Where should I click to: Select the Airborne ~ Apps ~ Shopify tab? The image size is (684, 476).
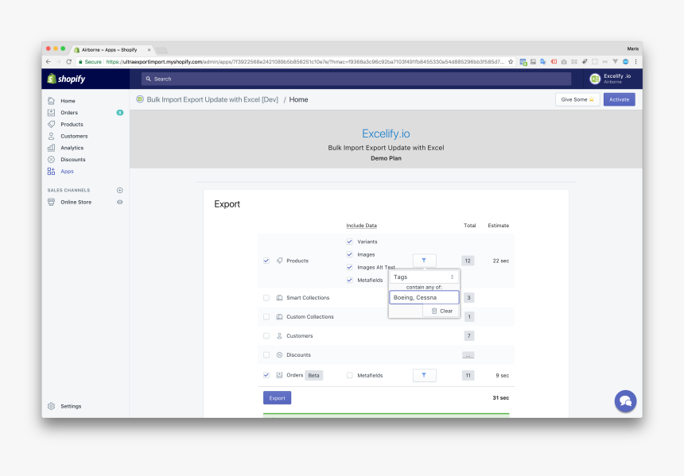point(111,50)
